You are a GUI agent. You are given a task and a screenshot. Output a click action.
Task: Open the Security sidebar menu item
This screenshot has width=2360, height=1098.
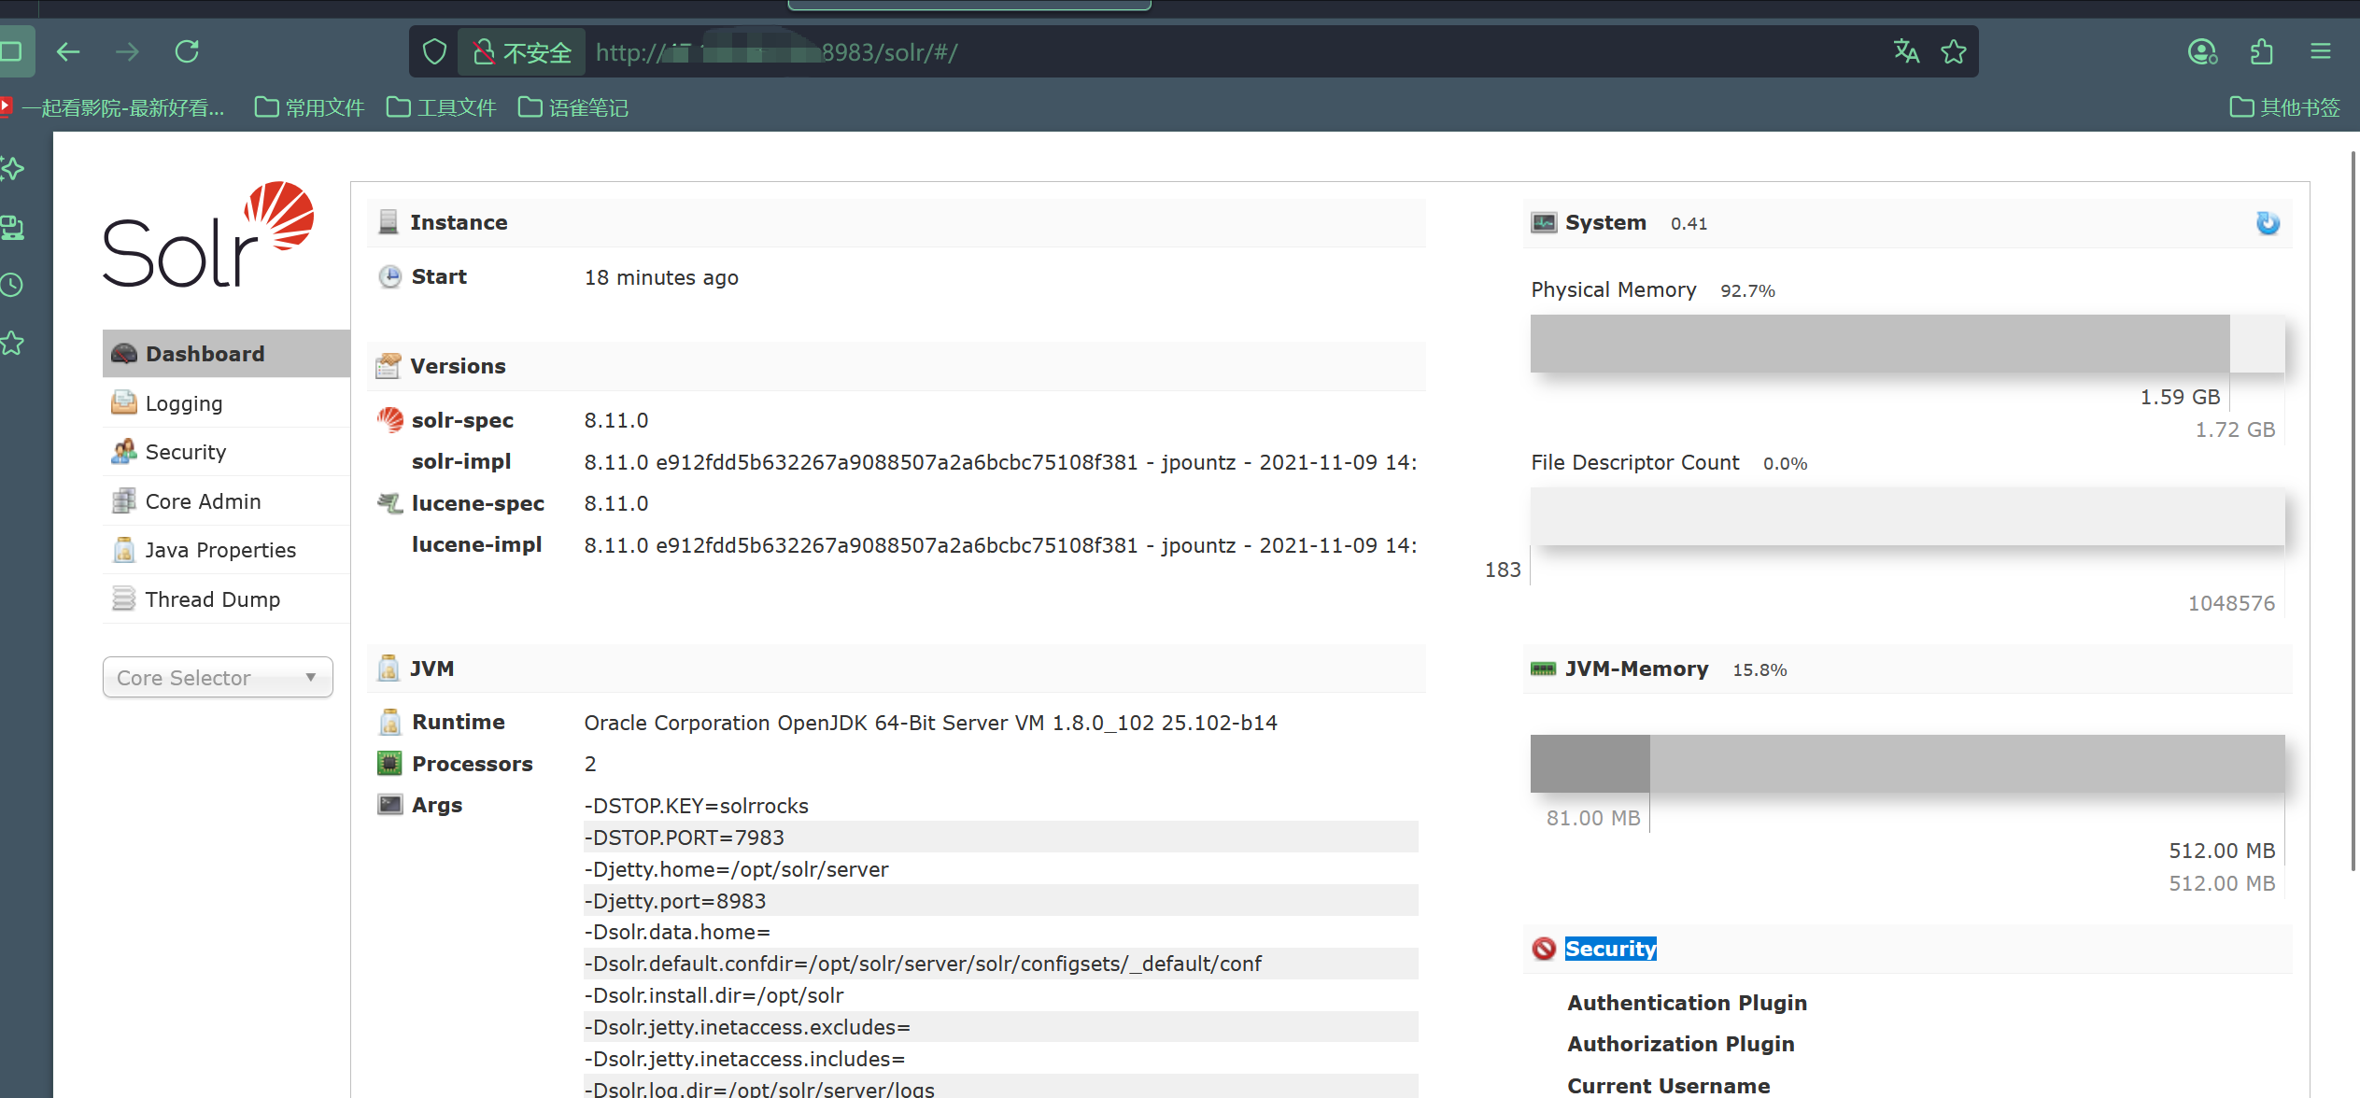(x=226, y=452)
